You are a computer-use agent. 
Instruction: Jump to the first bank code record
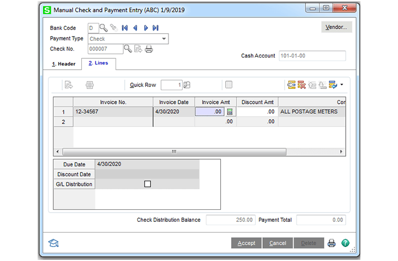125,28
